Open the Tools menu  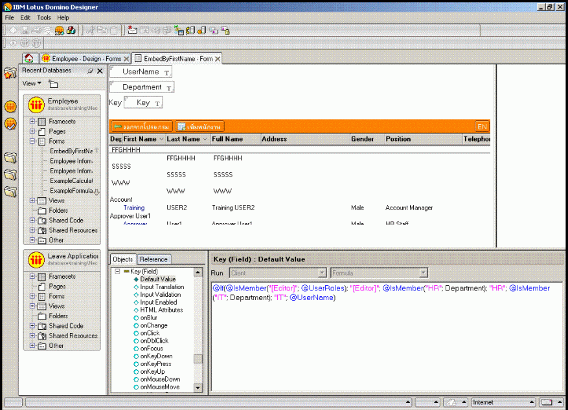coord(44,17)
